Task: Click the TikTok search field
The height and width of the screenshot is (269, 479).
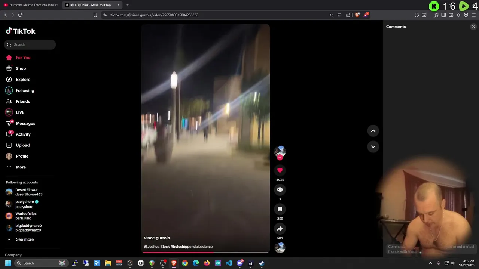Action: [x=30, y=44]
